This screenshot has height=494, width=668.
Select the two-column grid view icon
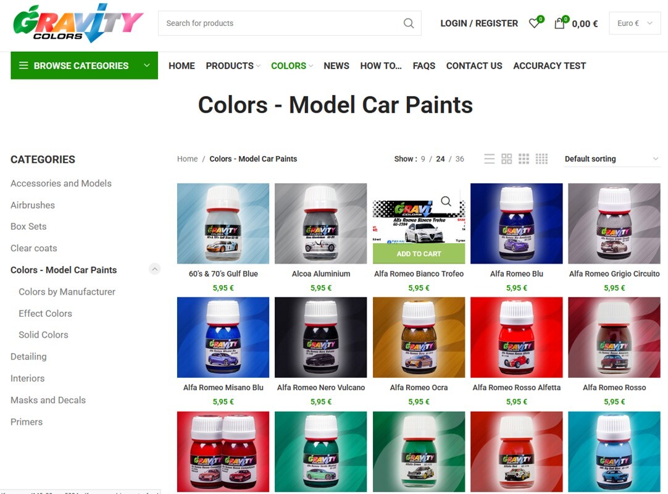tap(506, 159)
